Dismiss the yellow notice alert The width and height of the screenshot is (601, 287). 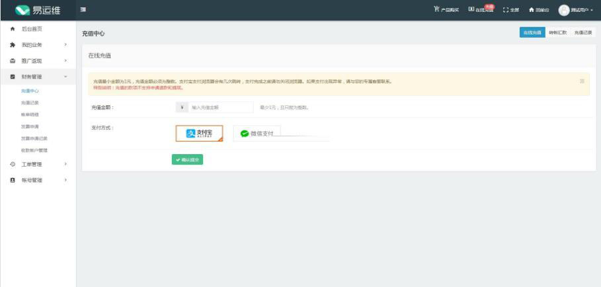582,81
